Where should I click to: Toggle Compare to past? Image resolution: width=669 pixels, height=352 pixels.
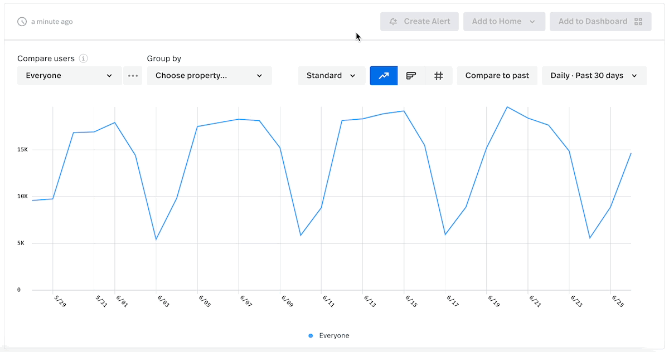pyautogui.click(x=497, y=76)
